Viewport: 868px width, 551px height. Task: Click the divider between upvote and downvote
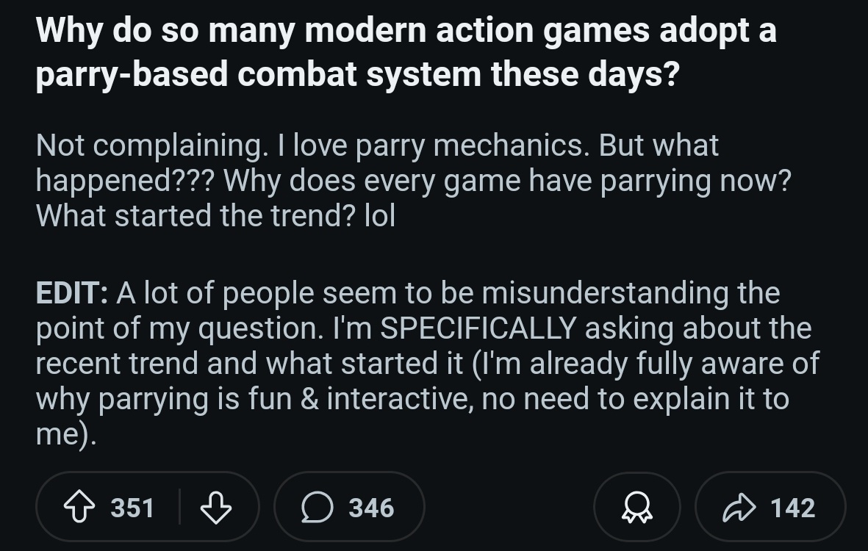click(x=180, y=507)
